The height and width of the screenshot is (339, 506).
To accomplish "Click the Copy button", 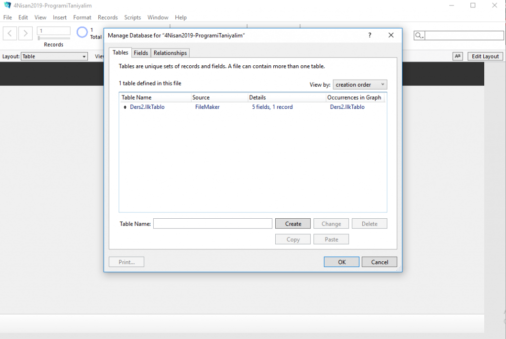I will (293, 240).
